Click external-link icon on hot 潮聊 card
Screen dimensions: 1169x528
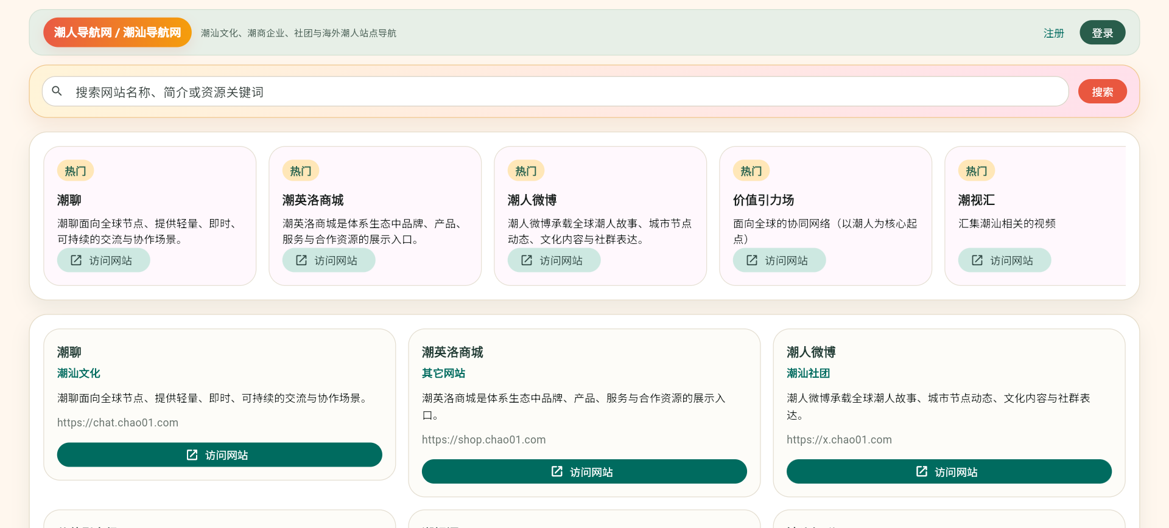pos(76,260)
